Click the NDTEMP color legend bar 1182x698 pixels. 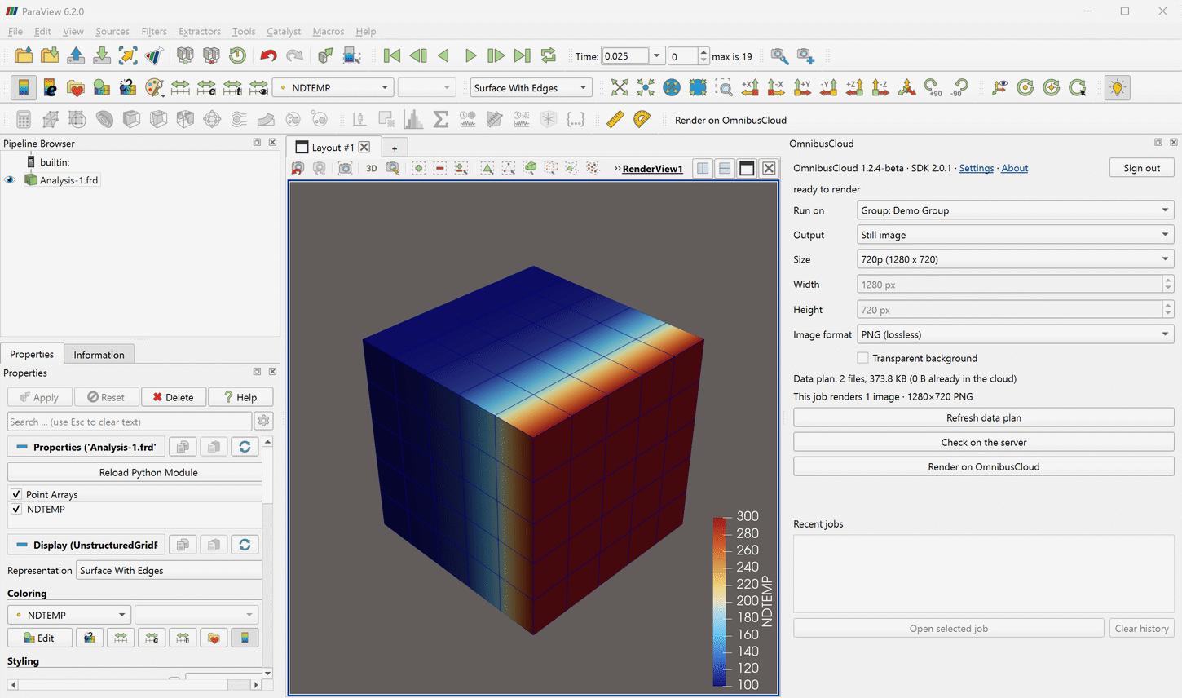tap(720, 601)
